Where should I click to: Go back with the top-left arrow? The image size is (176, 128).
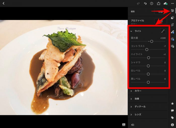(4, 3)
